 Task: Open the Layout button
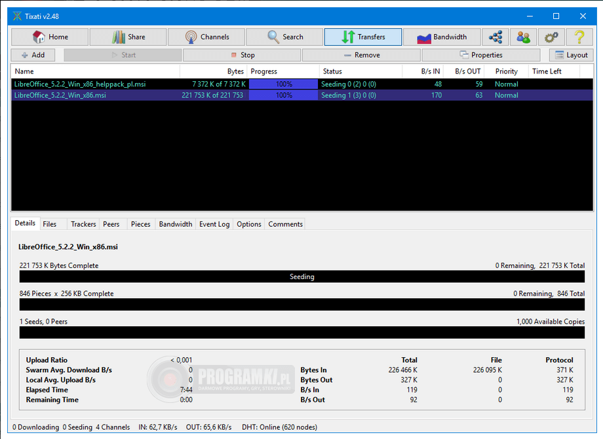click(x=572, y=55)
